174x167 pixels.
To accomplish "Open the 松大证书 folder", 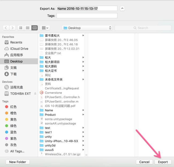I will point(62,71).
